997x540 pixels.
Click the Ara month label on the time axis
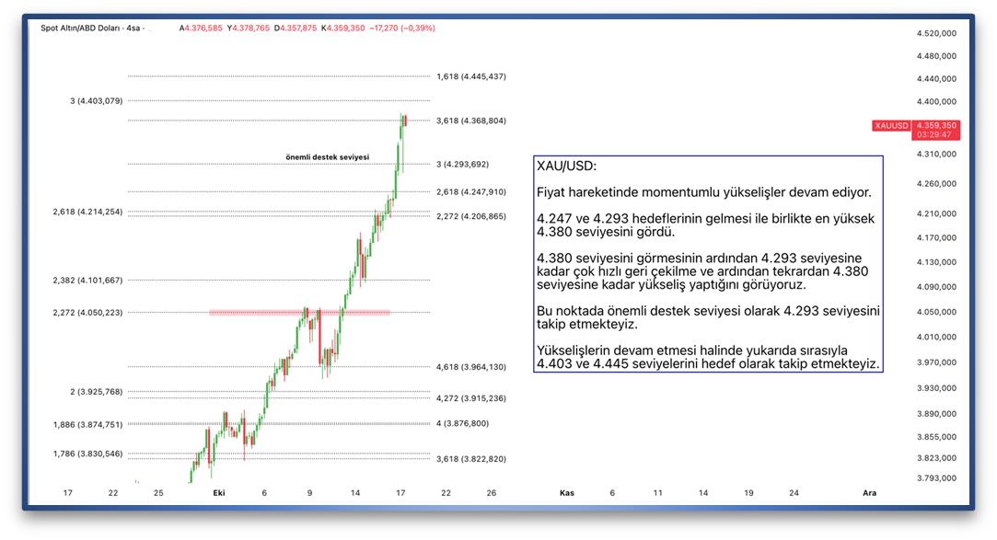(868, 493)
